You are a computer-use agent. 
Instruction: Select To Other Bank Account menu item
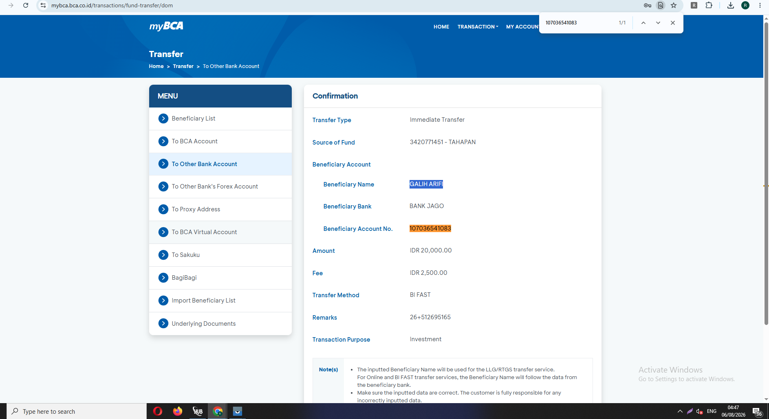pyautogui.click(x=220, y=164)
